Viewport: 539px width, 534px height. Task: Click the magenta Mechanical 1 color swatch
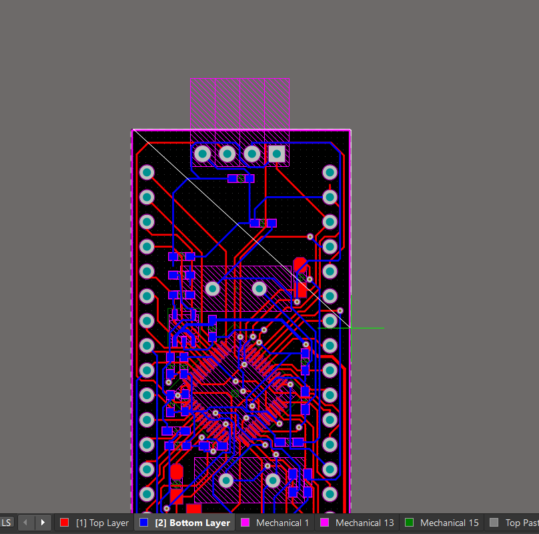coord(245,523)
